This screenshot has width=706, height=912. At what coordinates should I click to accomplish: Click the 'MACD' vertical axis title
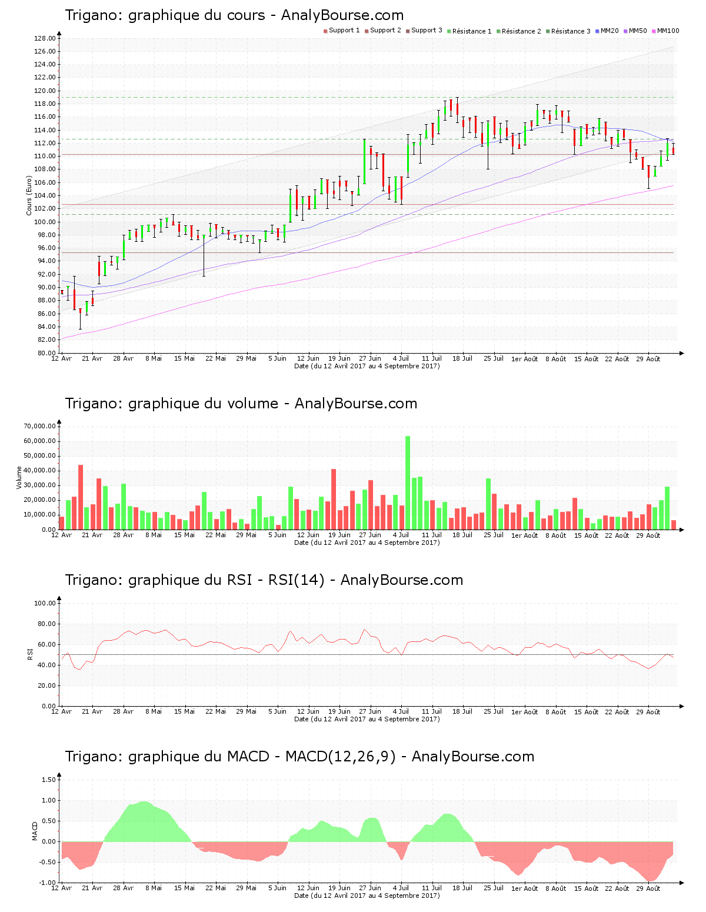[35, 831]
